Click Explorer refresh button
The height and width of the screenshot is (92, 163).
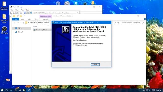tap(118, 23)
